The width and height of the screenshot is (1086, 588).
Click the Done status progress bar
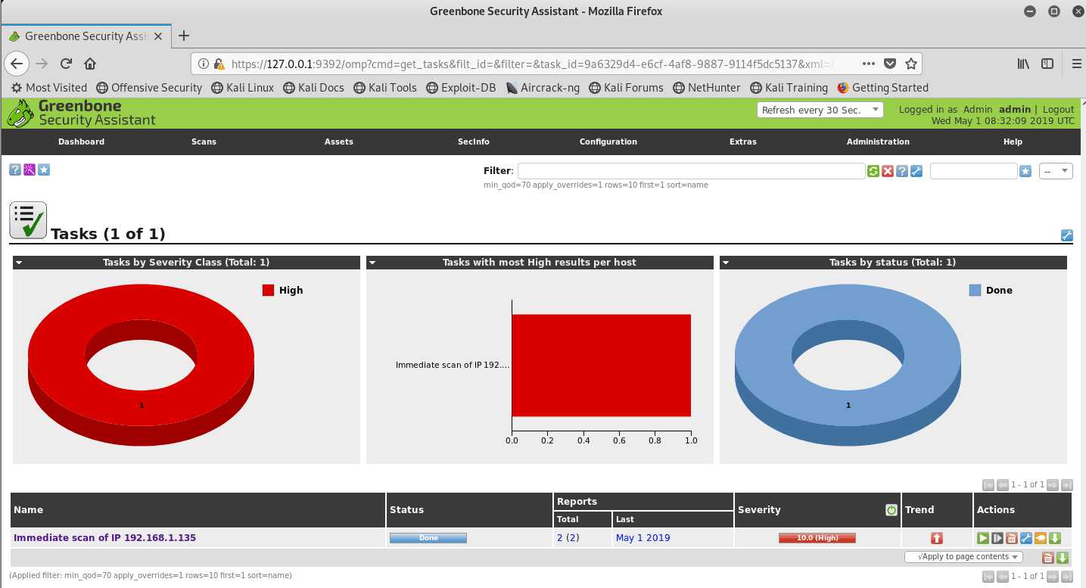point(428,538)
